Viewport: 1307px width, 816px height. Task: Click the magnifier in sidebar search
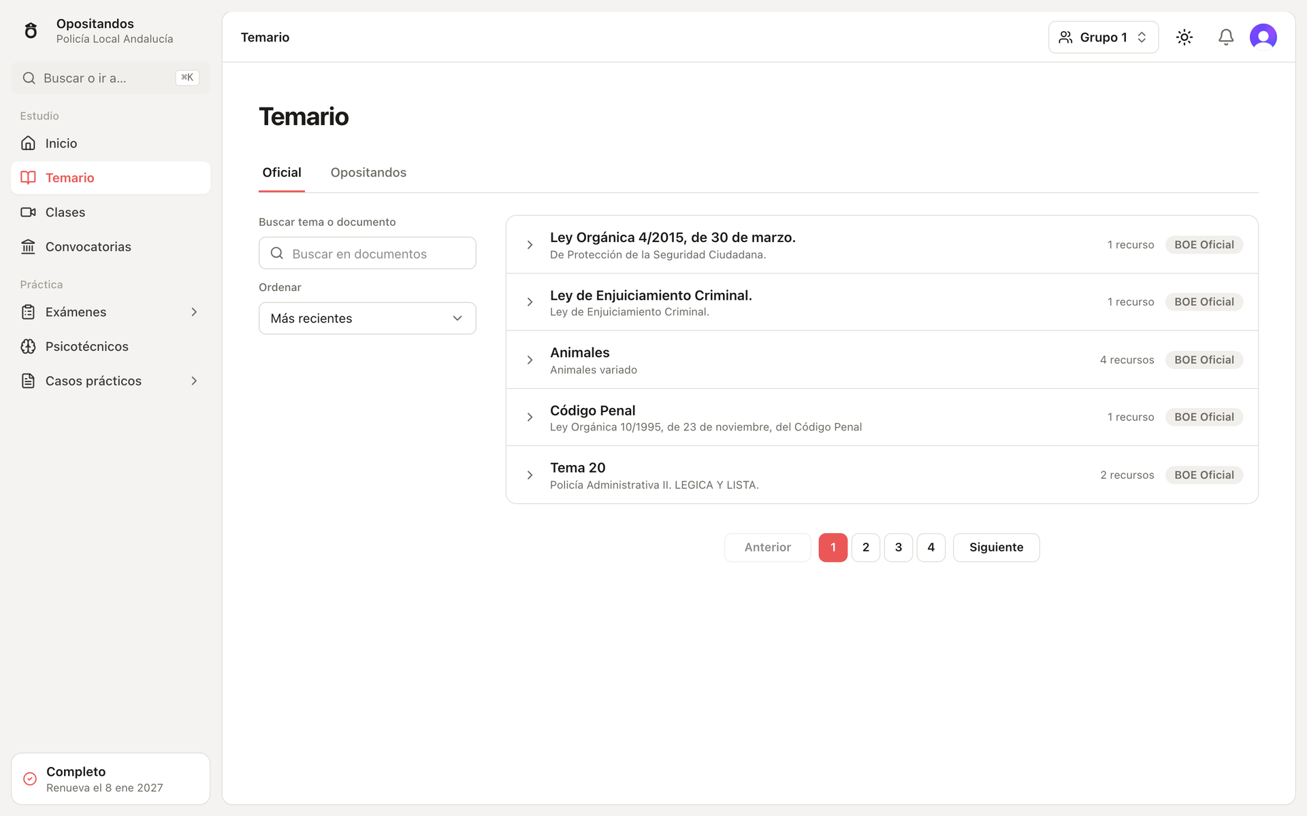point(29,78)
